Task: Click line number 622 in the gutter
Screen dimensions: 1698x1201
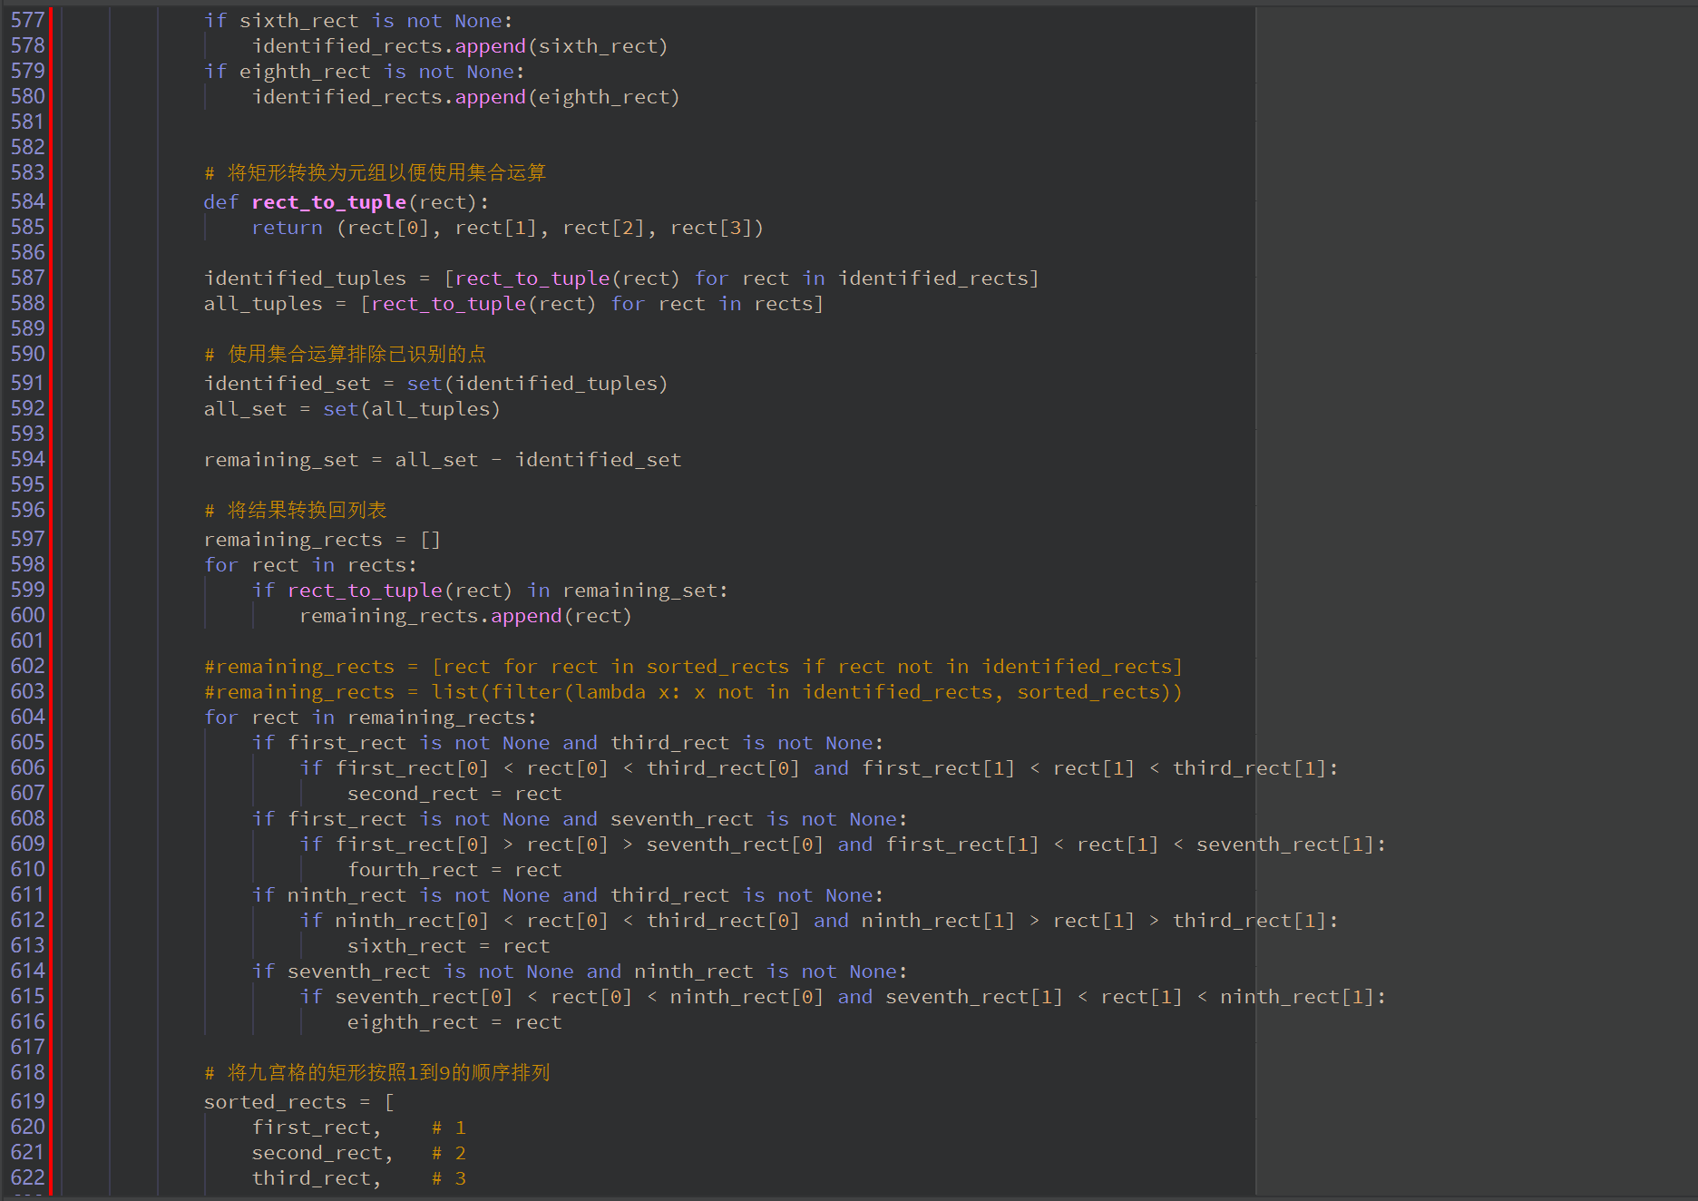Action: pos(27,1177)
